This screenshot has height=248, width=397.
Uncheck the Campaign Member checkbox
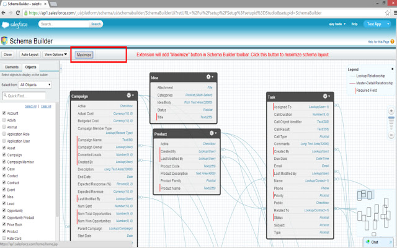tap(4, 161)
